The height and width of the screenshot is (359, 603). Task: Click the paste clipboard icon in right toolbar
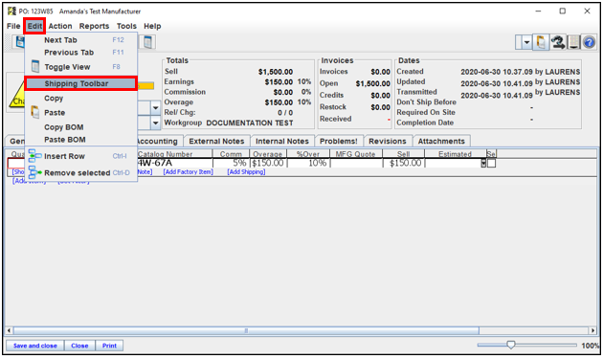tap(541, 42)
